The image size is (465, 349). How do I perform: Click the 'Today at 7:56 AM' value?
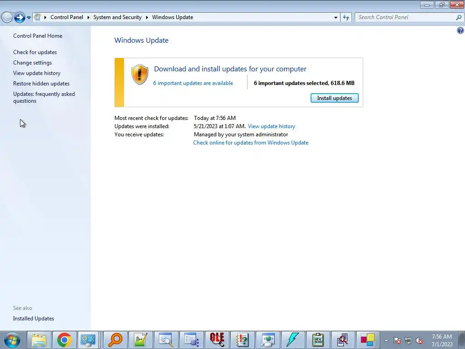pos(215,118)
